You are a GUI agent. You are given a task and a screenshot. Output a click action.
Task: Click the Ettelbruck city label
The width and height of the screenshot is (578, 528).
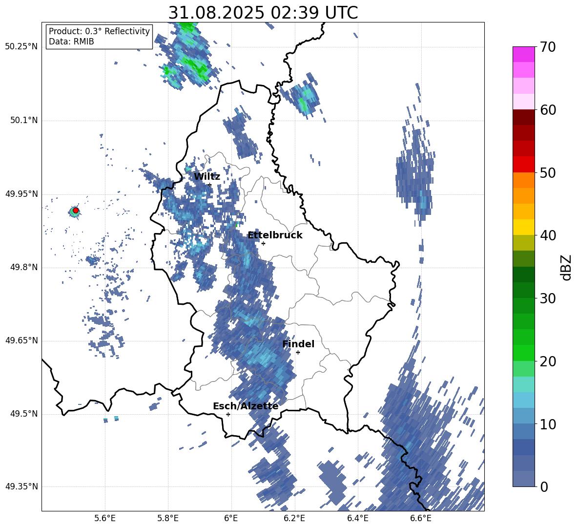tap(275, 235)
